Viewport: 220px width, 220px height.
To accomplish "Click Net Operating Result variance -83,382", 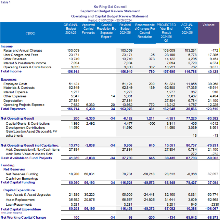I will coord(212,119).
